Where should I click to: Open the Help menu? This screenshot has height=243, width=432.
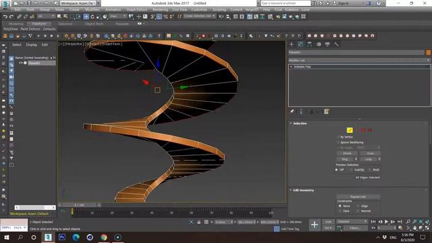(x=267, y=9)
